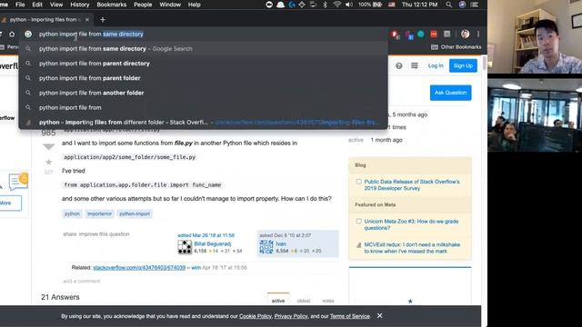The height and width of the screenshot is (327, 582).
Task: Open the Stack Overflow history suggestion
Action: click(204, 123)
